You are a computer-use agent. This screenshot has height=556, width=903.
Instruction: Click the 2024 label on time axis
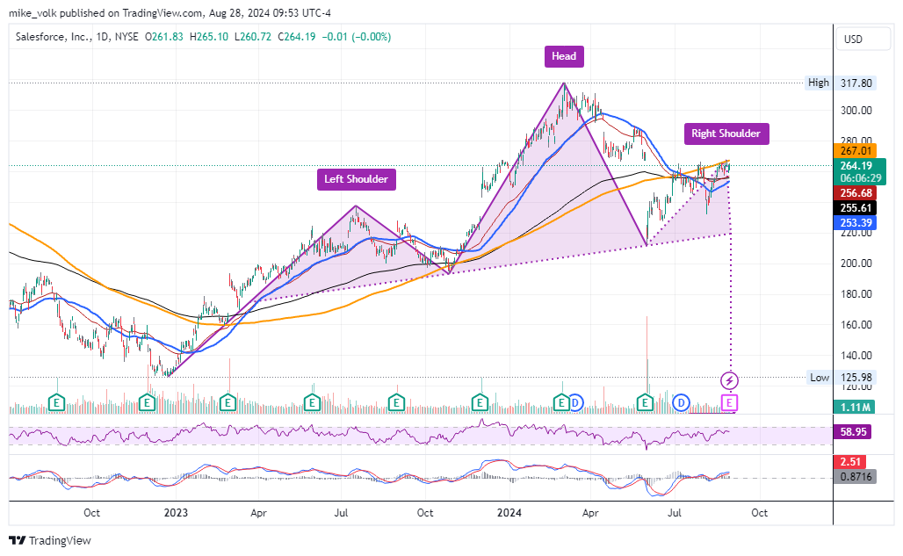point(509,513)
